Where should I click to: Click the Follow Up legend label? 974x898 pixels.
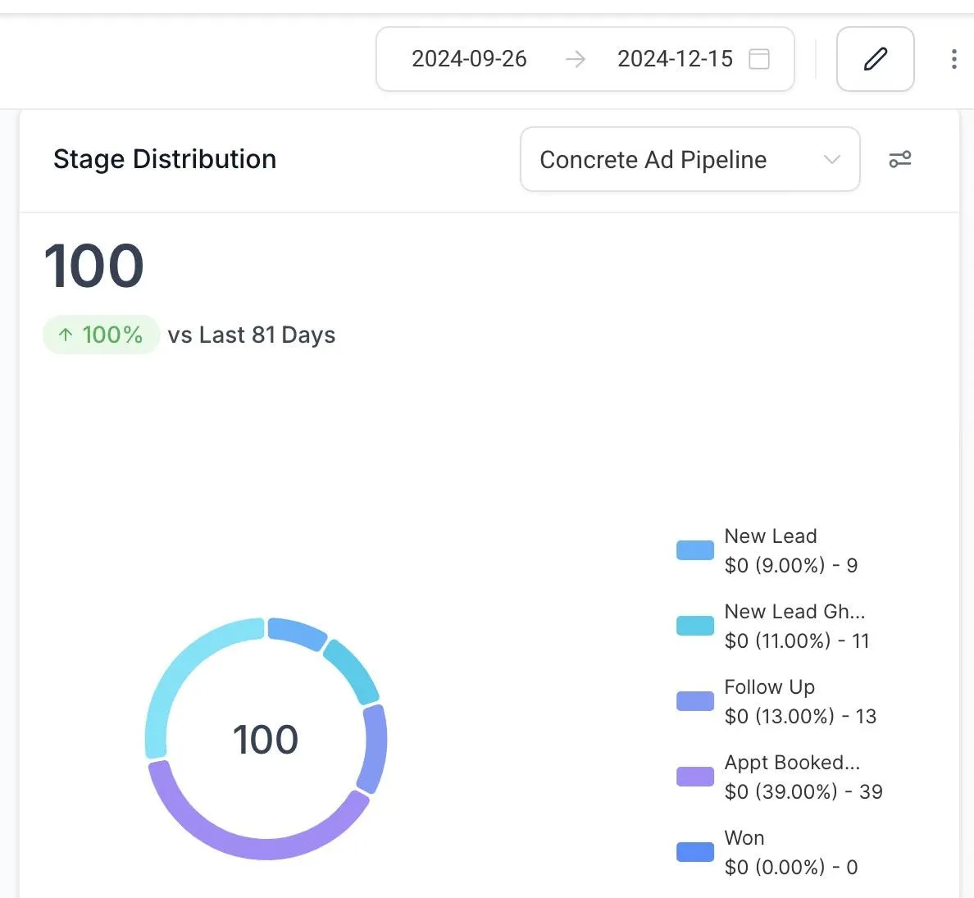click(x=769, y=687)
